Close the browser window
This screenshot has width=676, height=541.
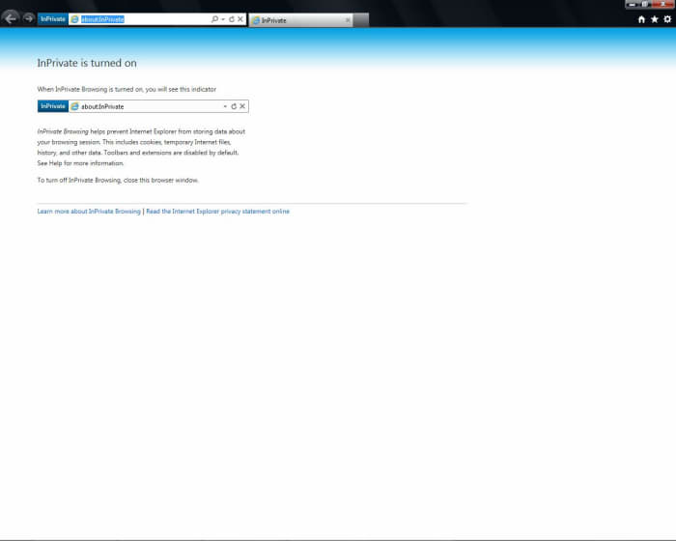pos(662,4)
